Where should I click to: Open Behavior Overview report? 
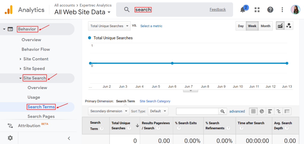pos(31,40)
